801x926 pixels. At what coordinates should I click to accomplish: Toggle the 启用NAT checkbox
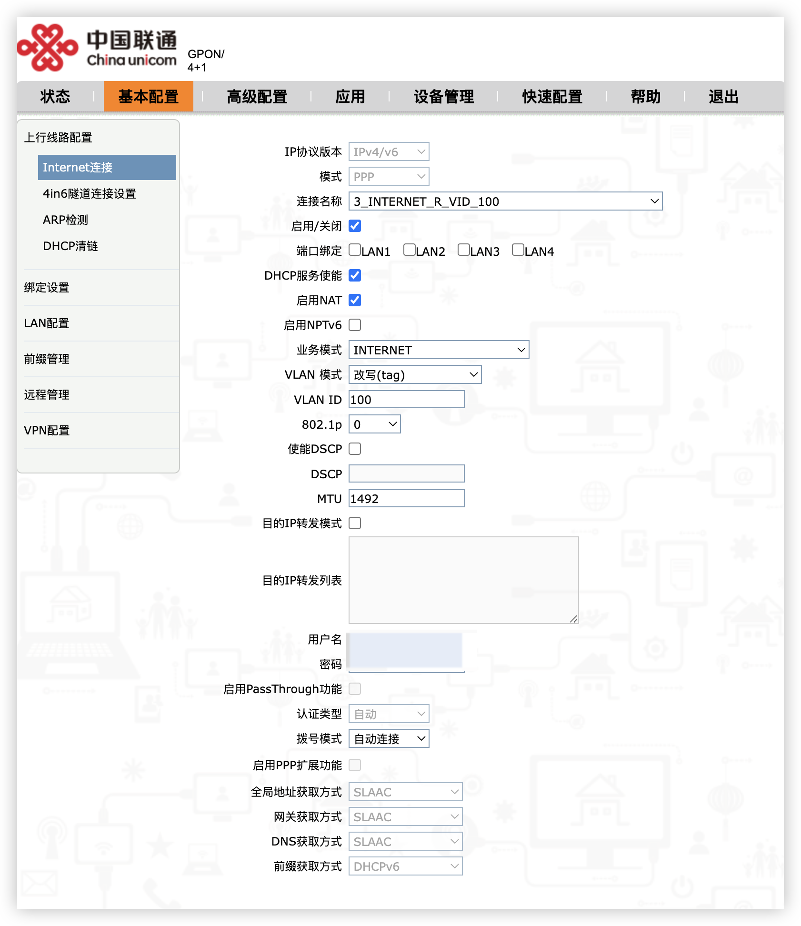(355, 300)
